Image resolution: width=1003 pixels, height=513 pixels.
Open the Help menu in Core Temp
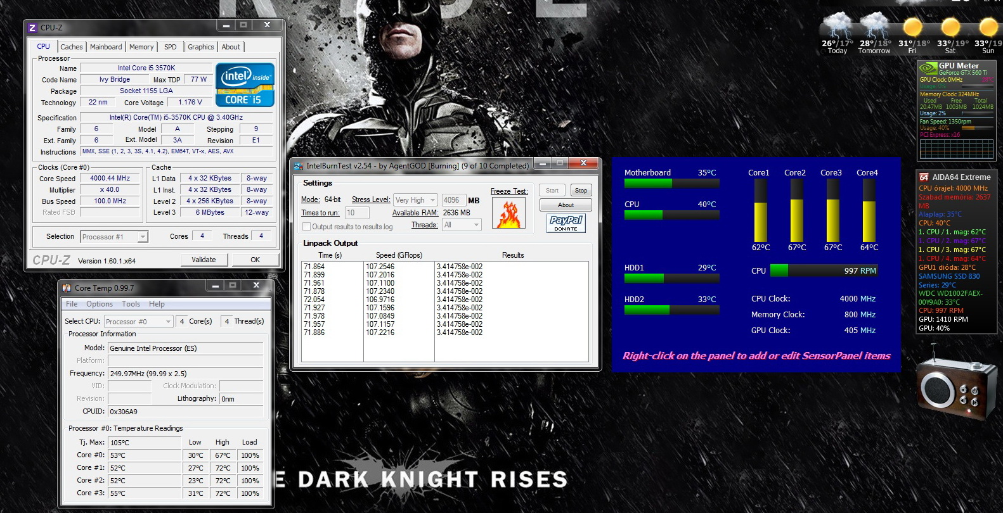click(157, 304)
